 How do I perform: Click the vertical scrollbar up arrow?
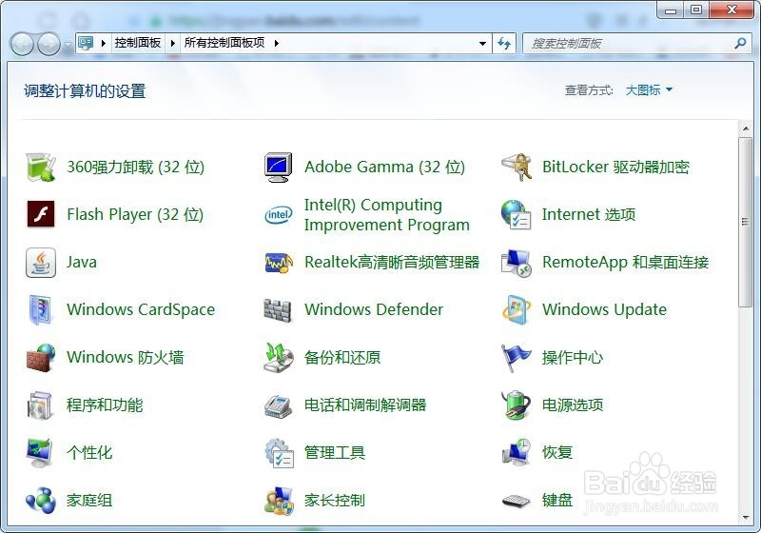tap(746, 128)
